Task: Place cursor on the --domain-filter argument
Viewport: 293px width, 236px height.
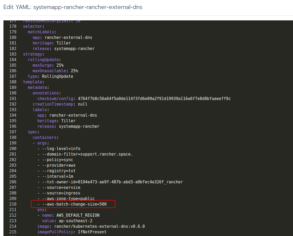Action: pyautogui.click(x=87, y=154)
